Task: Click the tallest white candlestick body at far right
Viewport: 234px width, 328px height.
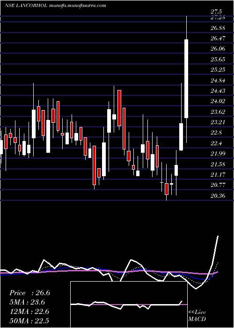Action: point(186,79)
